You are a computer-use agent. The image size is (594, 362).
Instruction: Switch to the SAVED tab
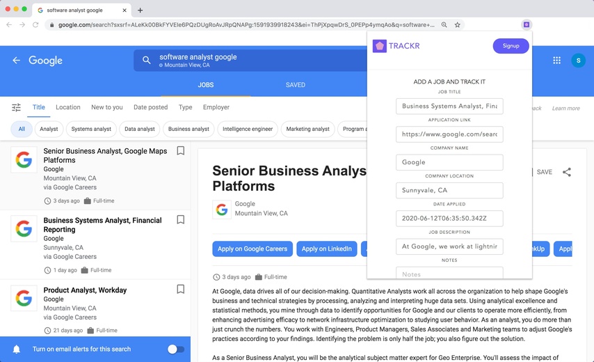296,85
